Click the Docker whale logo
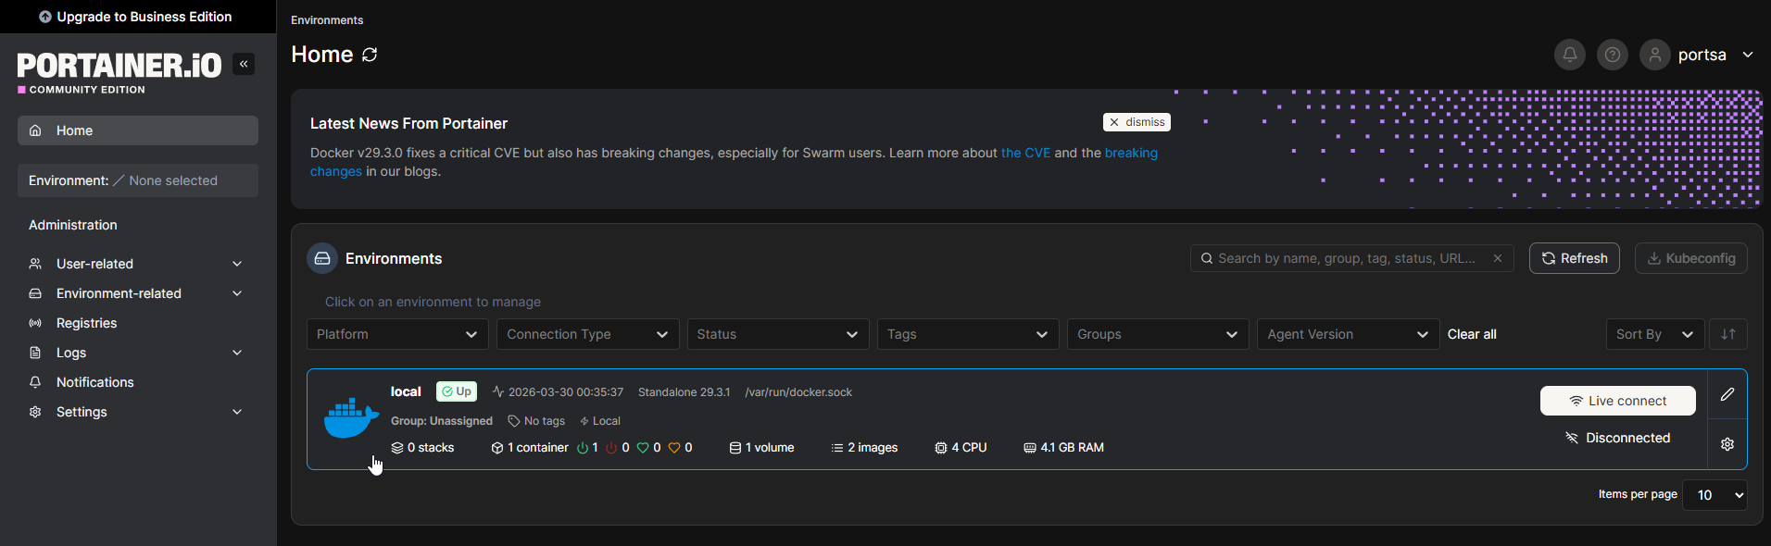The width and height of the screenshot is (1771, 546). [351, 418]
